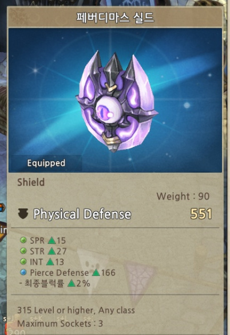Click the Shield item type label
The image size is (230, 335).
(x=31, y=182)
